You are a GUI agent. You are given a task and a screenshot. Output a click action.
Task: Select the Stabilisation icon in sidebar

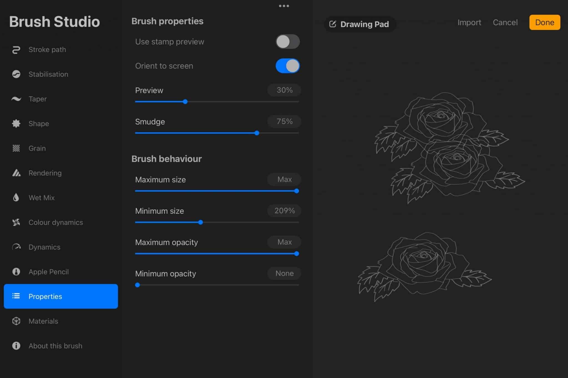click(x=16, y=74)
